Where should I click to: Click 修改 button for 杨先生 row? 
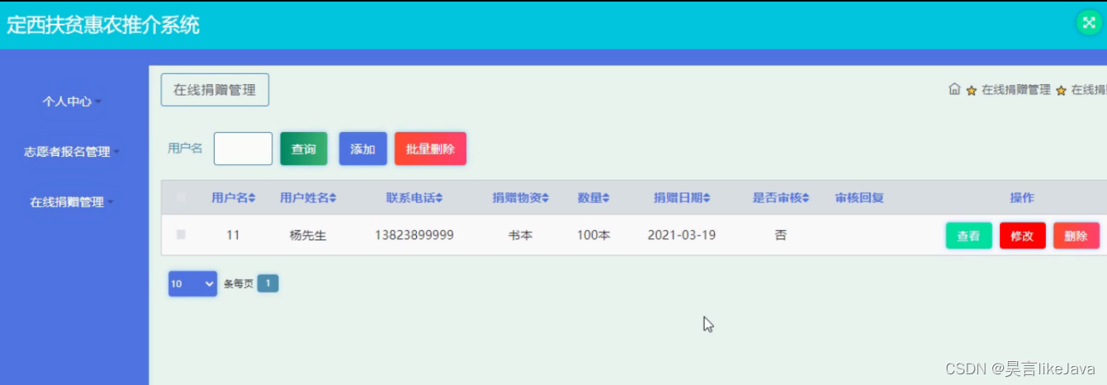click(x=1022, y=236)
